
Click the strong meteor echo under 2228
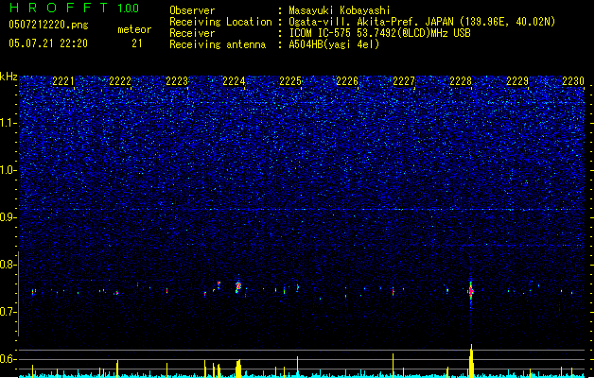click(x=471, y=291)
